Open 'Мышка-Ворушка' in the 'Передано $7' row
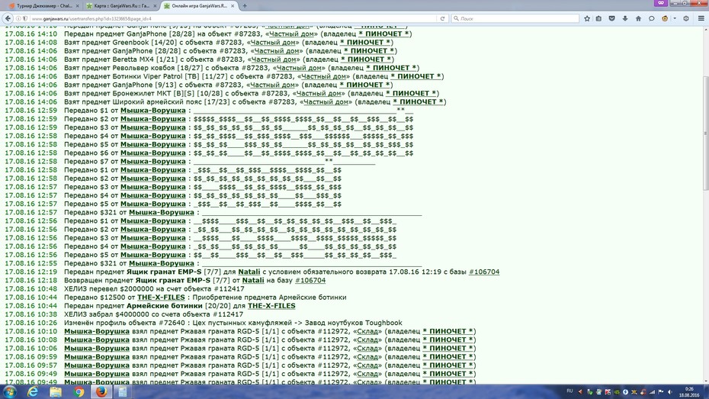The width and height of the screenshot is (709, 399). coord(152,162)
